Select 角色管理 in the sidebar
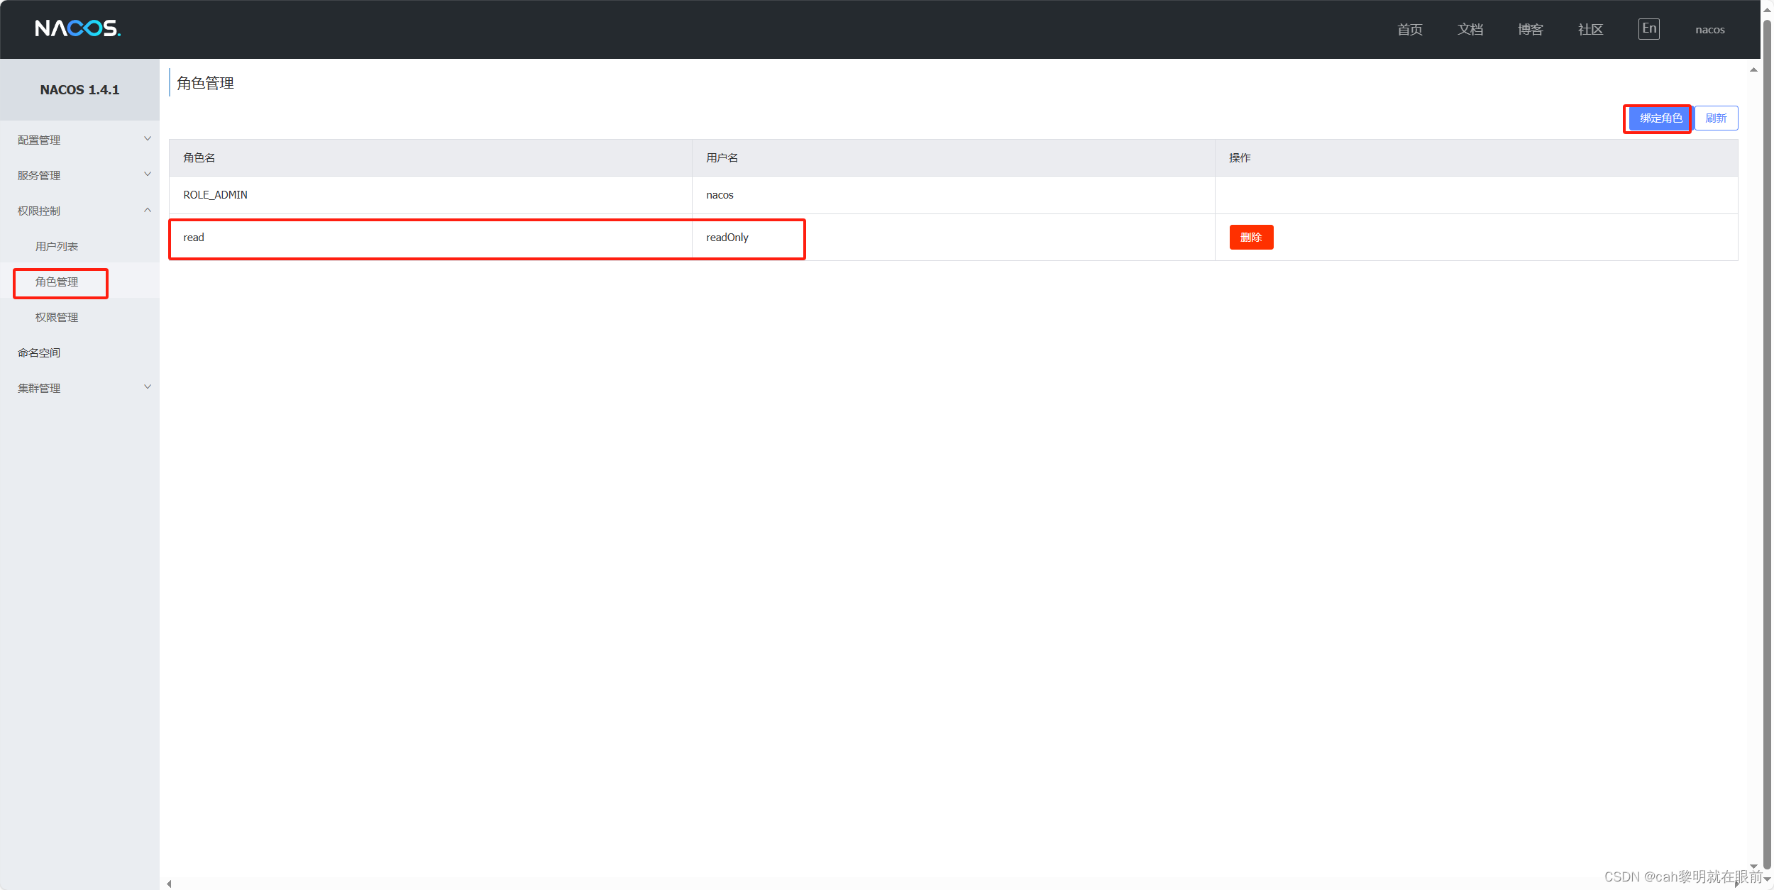 click(x=57, y=282)
